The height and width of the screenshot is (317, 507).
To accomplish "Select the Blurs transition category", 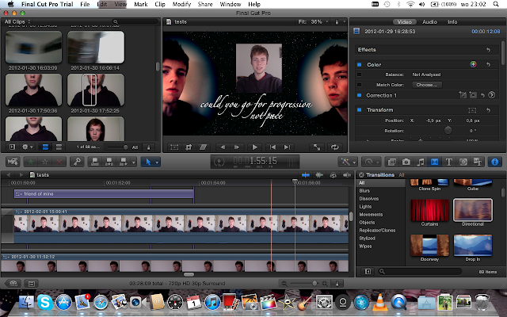I will click(364, 191).
